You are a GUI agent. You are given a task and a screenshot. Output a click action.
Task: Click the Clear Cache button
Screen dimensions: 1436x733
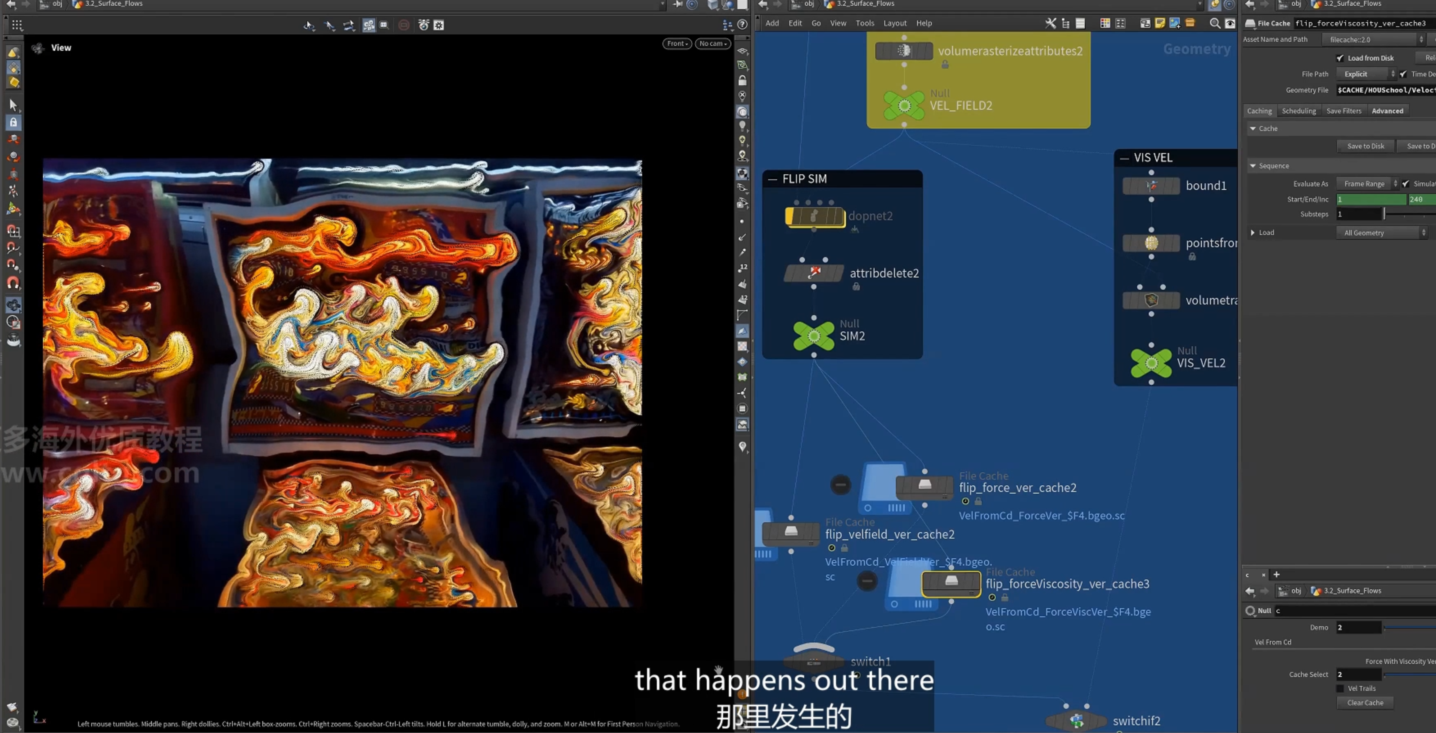coord(1365,703)
